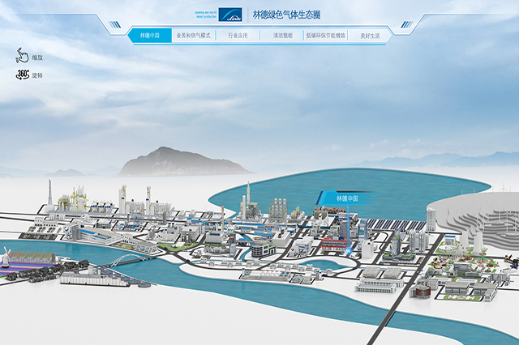This screenshot has height=345, width=519.
Task: Click the 360° rotate (旋转) icon
Action: [23, 75]
